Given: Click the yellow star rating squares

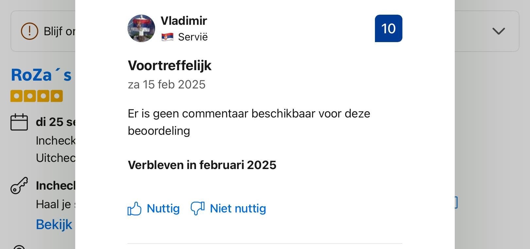Looking at the screenshot, I should (37, 96).
